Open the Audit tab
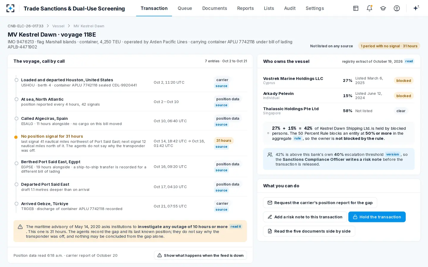 point(290,8)
